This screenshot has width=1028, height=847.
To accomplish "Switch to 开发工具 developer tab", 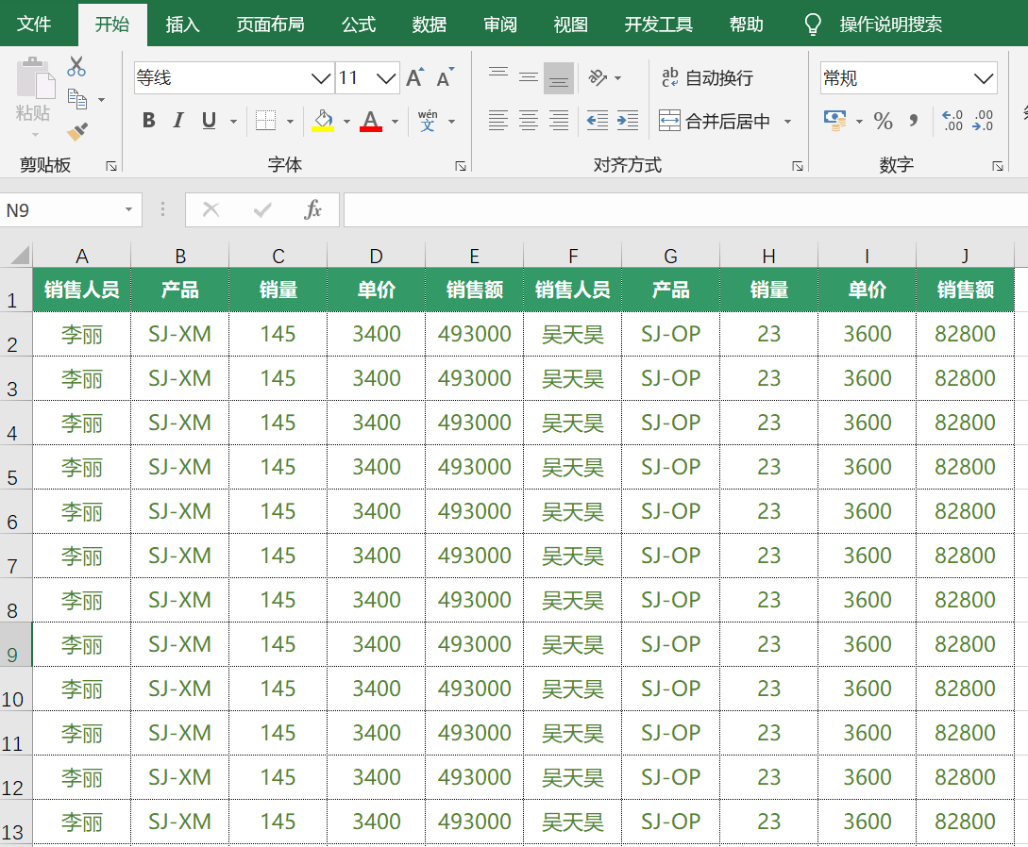I will (659, 25).
